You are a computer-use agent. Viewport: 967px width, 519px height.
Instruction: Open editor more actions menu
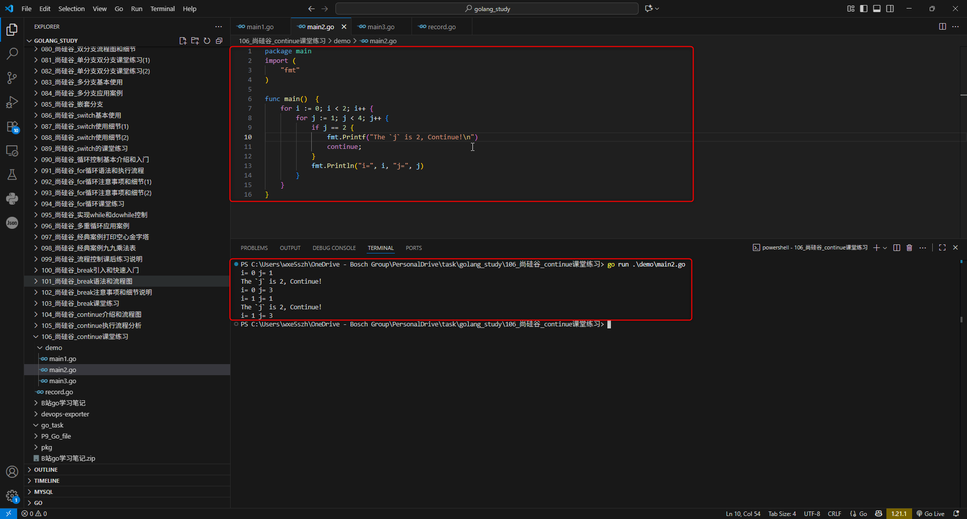pyautogui.click(x=955, y=27)
